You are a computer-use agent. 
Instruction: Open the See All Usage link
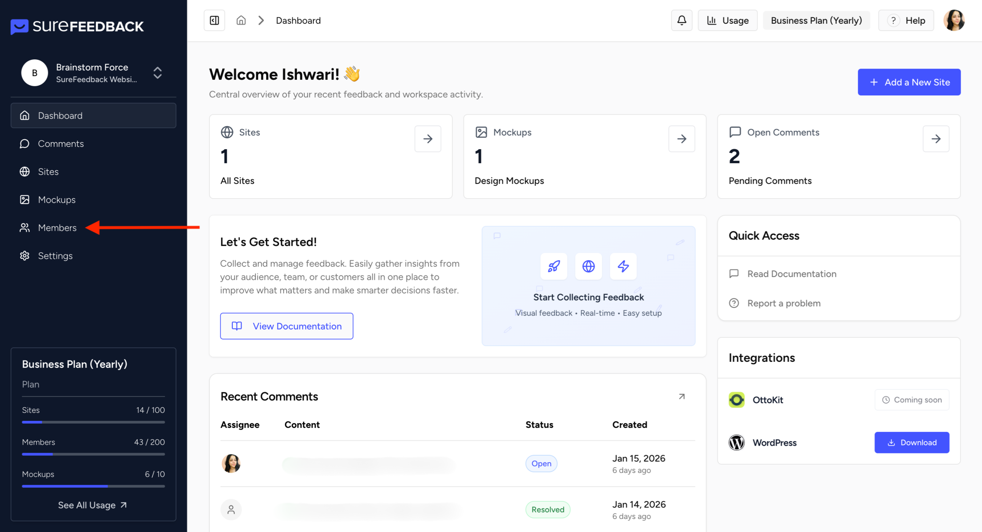pos(92,505)
